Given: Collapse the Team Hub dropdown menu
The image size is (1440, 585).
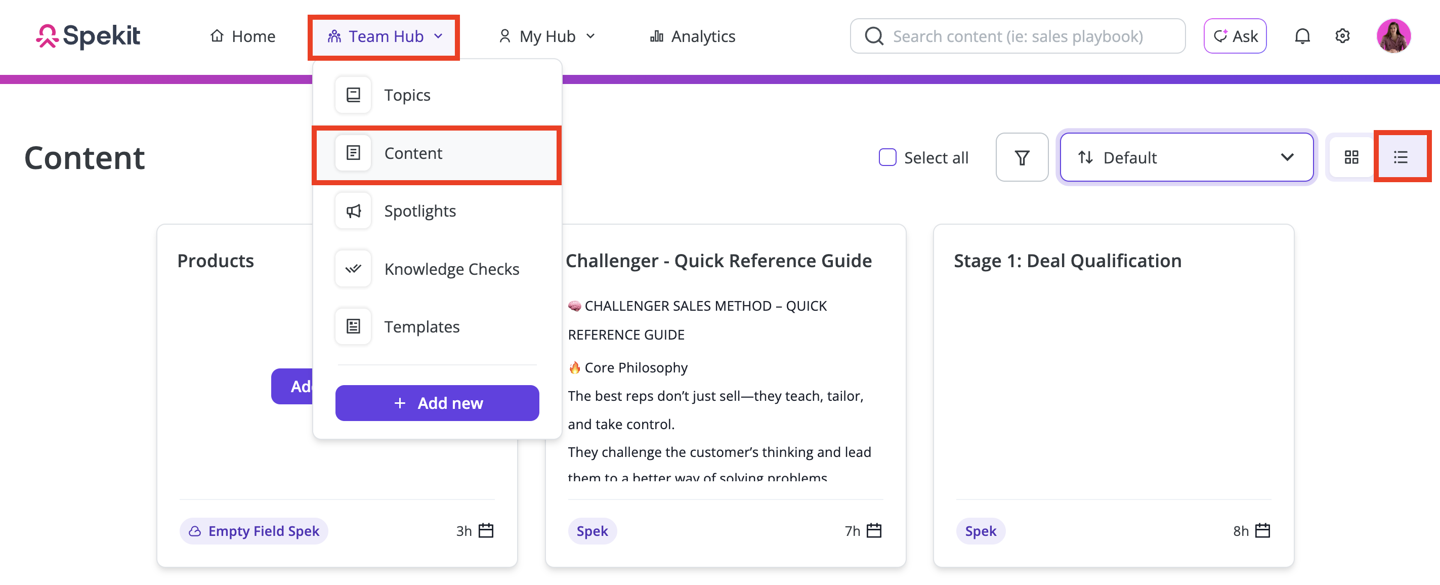Looking at the screenshot, I should tap(385, 36).
